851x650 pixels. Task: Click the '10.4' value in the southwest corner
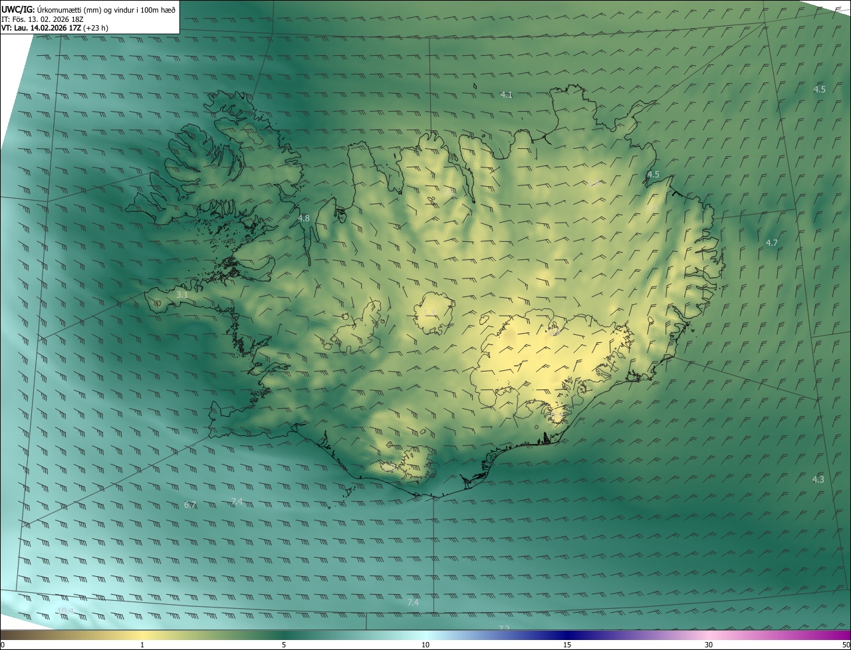coord(64,611)
